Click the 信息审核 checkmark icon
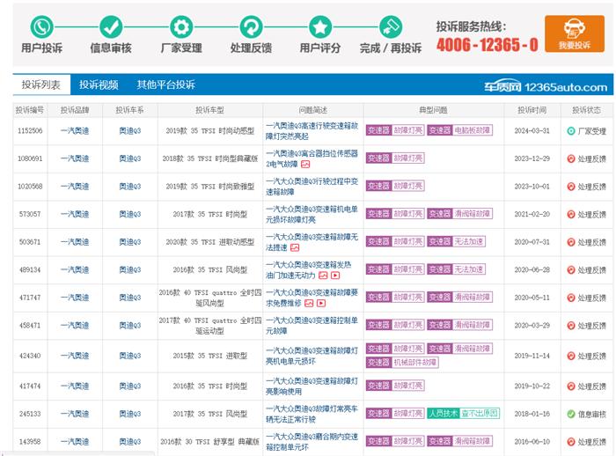Image resolution: width=616 pixels, height=456 pixels. click(111, 26)
